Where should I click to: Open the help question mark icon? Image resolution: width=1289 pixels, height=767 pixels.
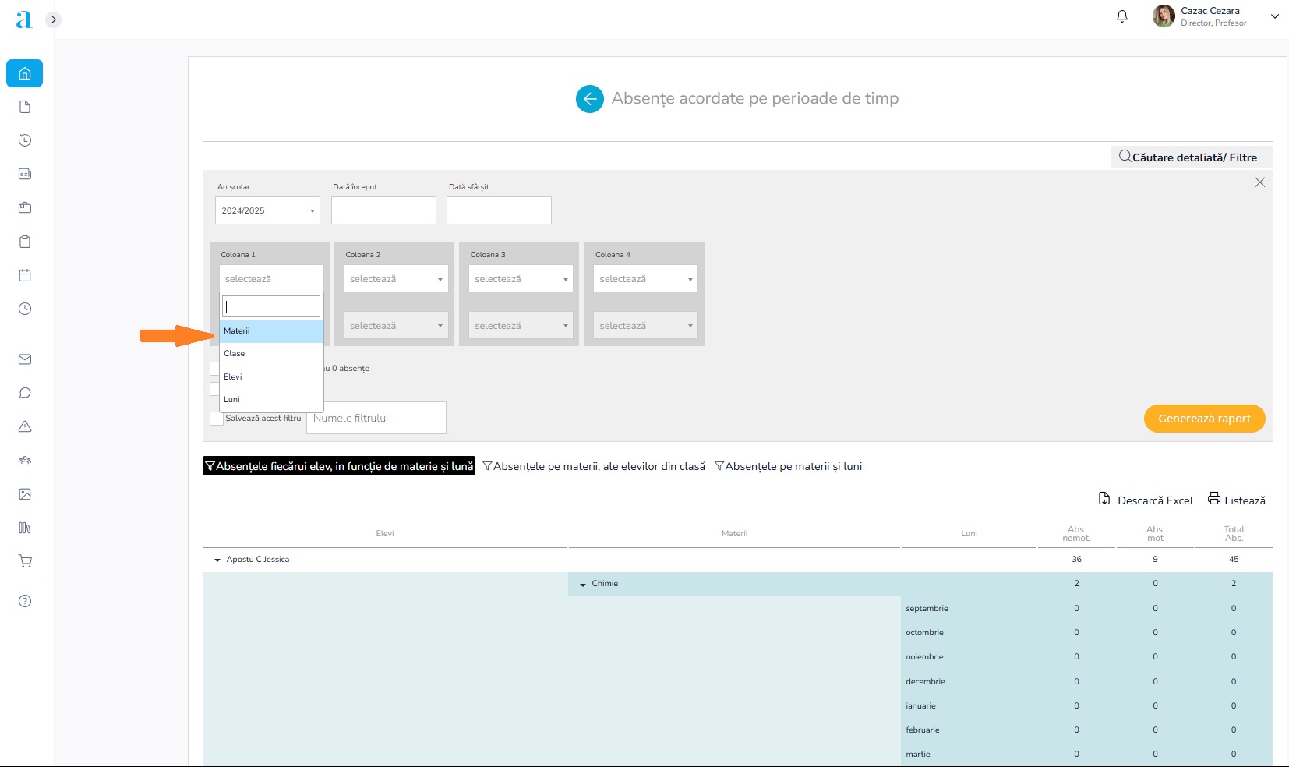pos(25,601)
